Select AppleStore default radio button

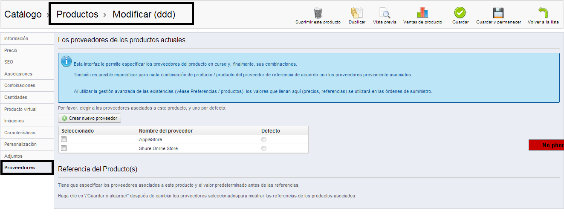pyautogui.click(x=264, y=139)
